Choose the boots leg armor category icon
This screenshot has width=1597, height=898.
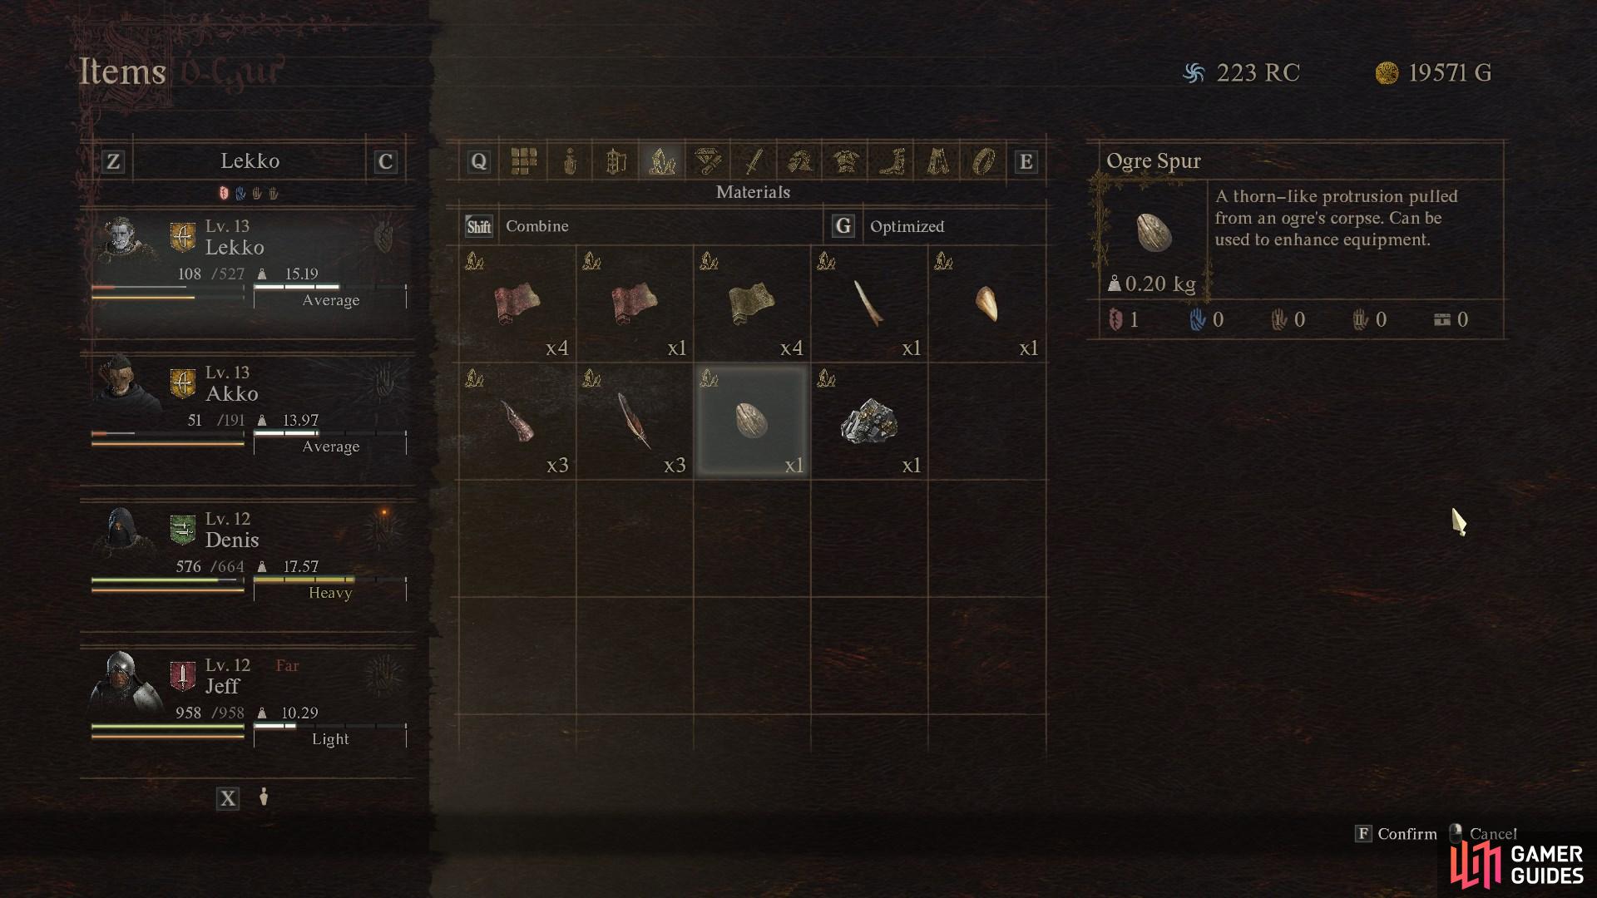pos(892,161)
